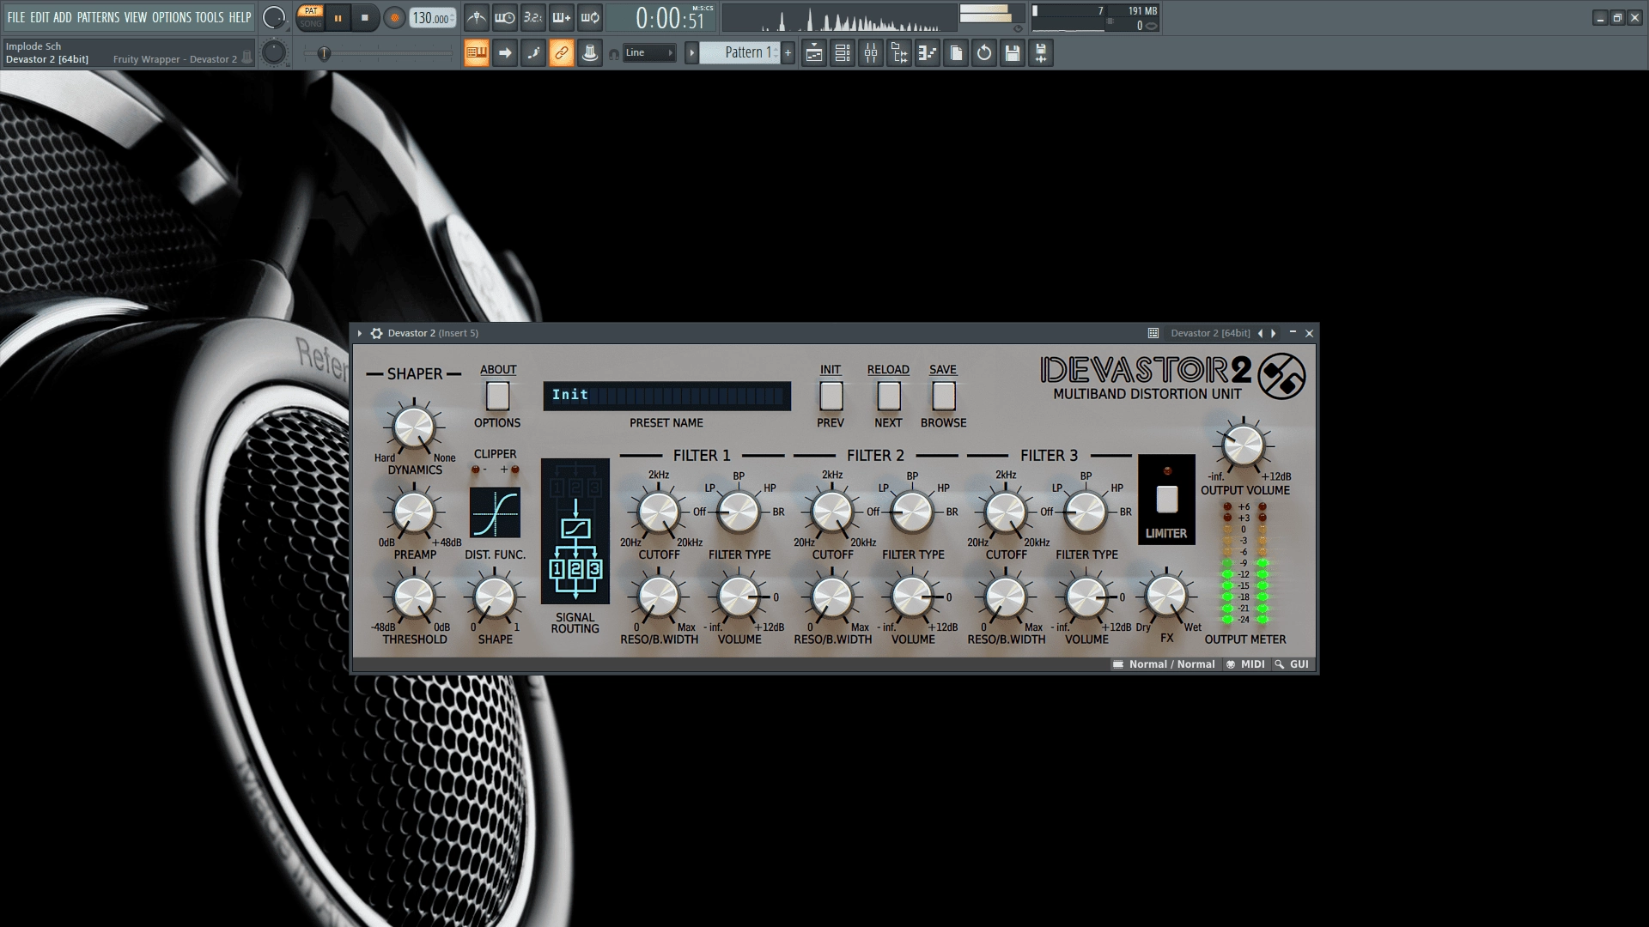Click the project info pages icon
This screenshot has width=1649, height=927.
956,53
